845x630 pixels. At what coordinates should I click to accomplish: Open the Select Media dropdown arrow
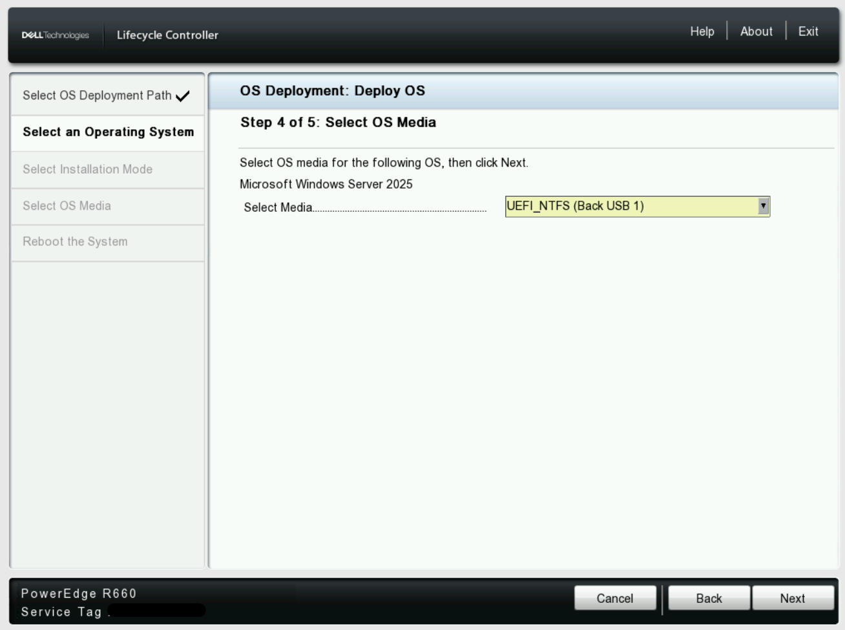click(x=763, y=206)
